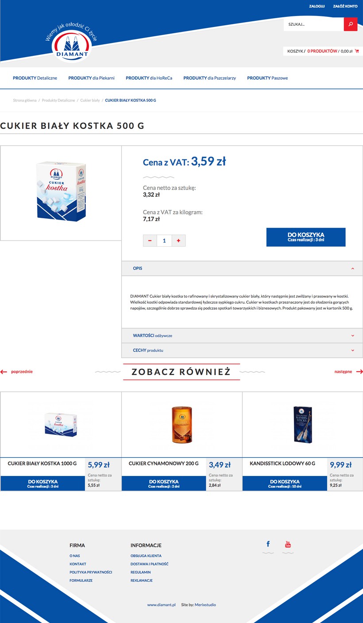Open the shopping cart icon
Screen dimensions: 363x623
pos(357,51)
